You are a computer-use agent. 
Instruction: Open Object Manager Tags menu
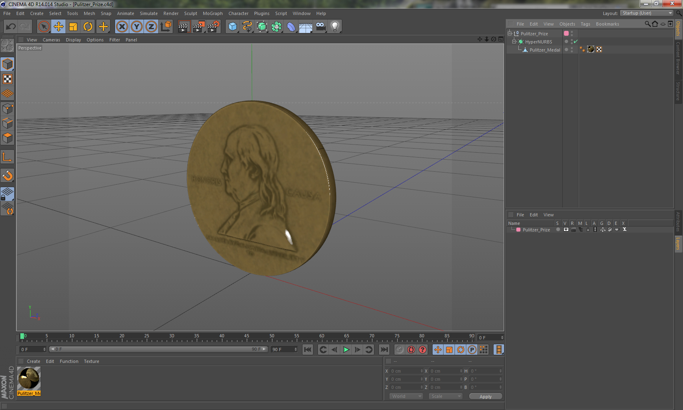coord(585,24)
